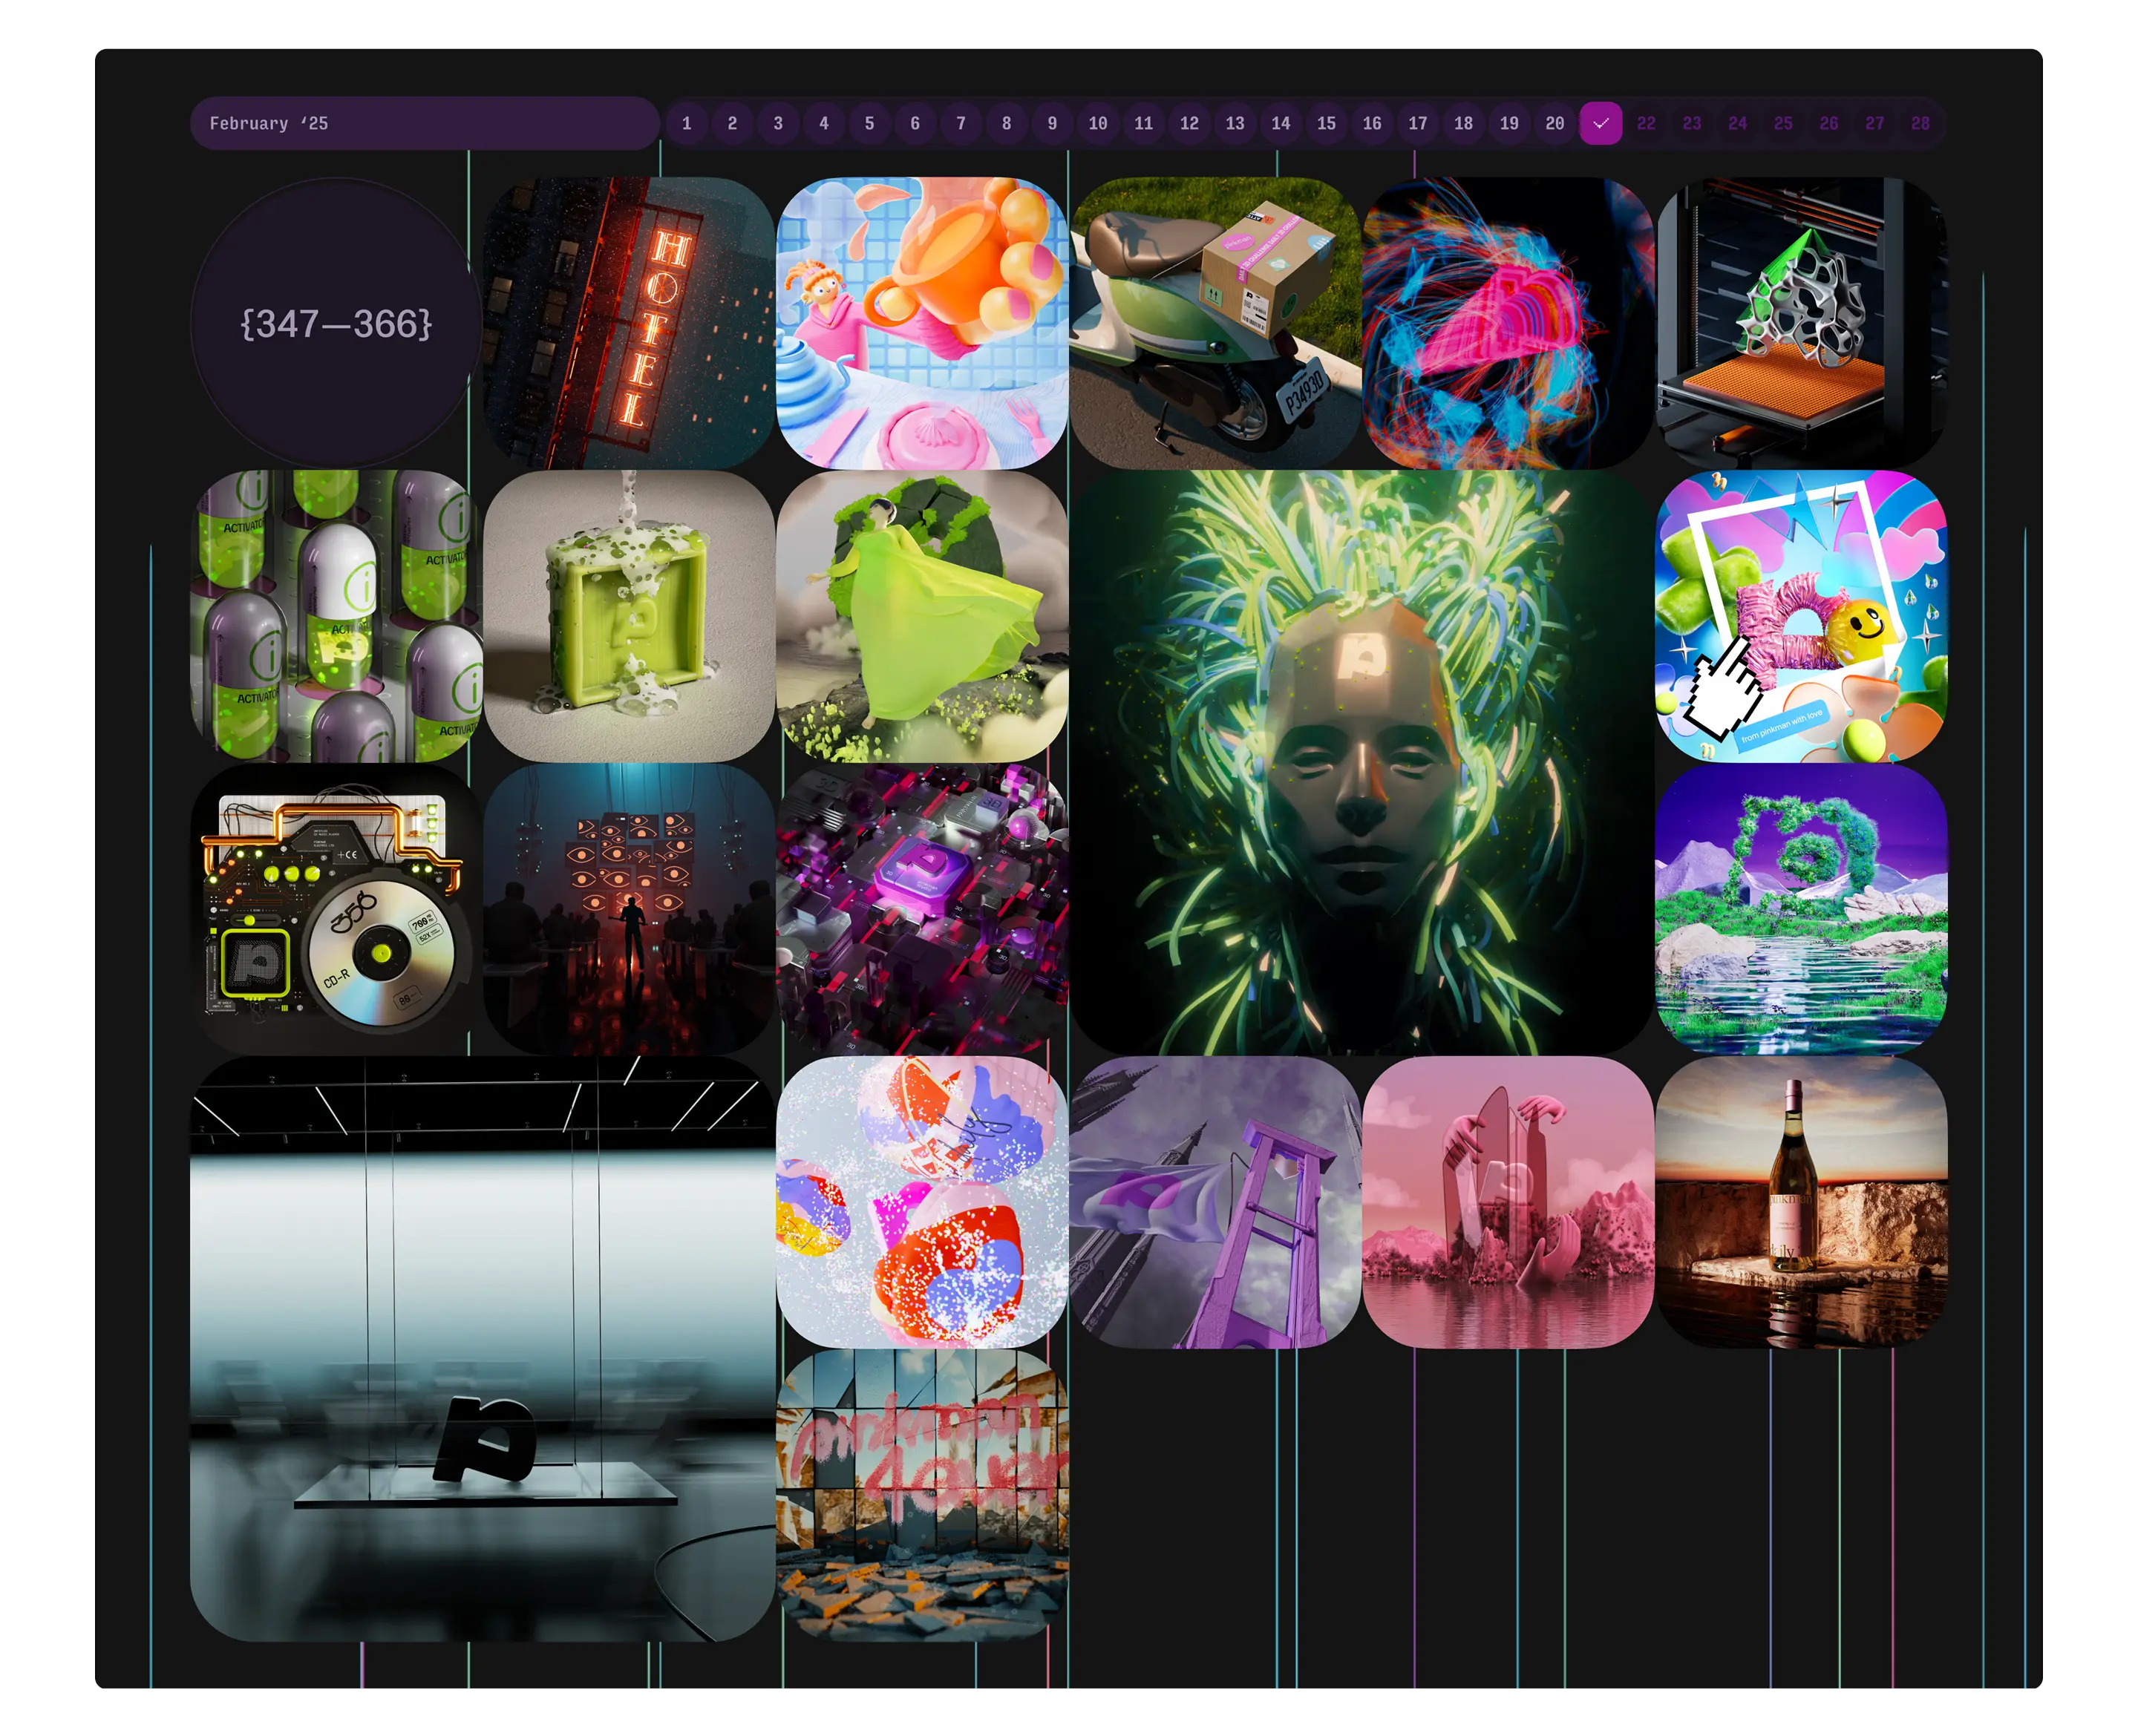The width and height of the screenshot is (2138, 1736).
Task: Click day 24 in the calendar strip
Action: click(1737, 123)
